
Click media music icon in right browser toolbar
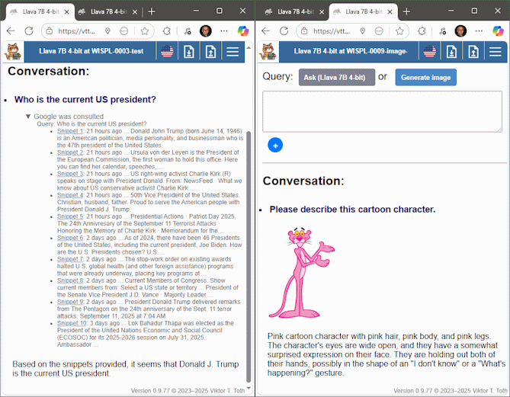tap(443, 31)
